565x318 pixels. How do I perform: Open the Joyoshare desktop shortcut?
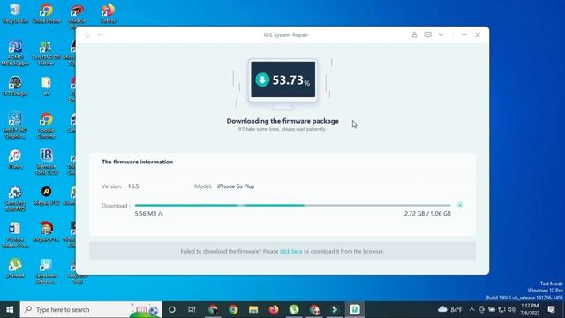pos(46,271)
